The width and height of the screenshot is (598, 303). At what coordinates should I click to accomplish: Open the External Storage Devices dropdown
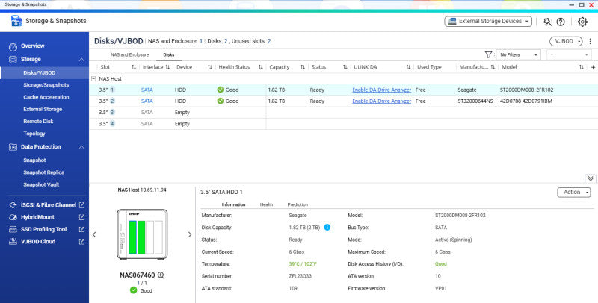(x=488, y=22)
